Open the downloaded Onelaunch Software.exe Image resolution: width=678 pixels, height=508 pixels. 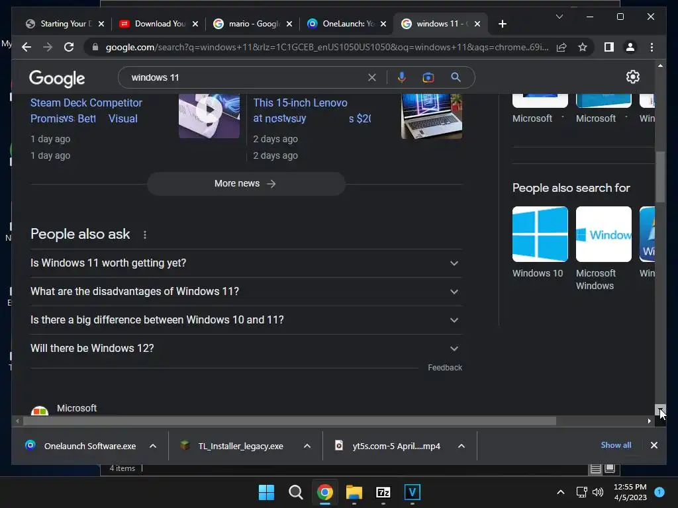80,446
